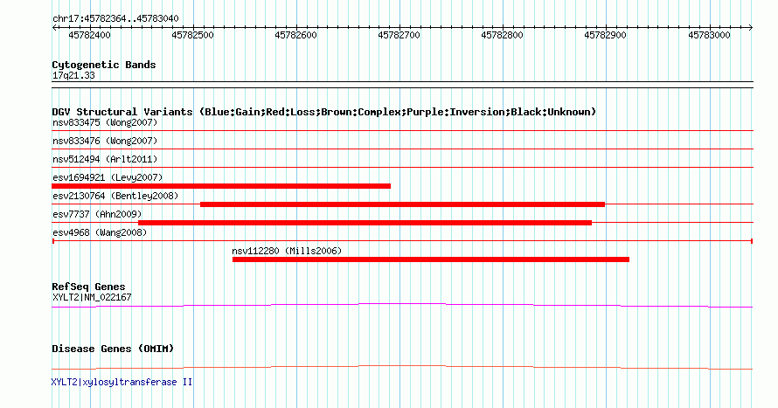The image size is (778, 408).
Task: Open variant nsv833475 (Wong2007) label
Action: [105, 122]
